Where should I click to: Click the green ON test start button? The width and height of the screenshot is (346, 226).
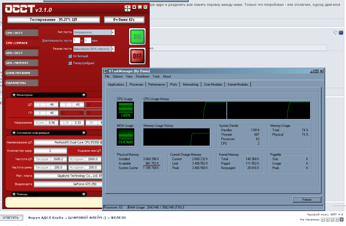coord(137,36)
